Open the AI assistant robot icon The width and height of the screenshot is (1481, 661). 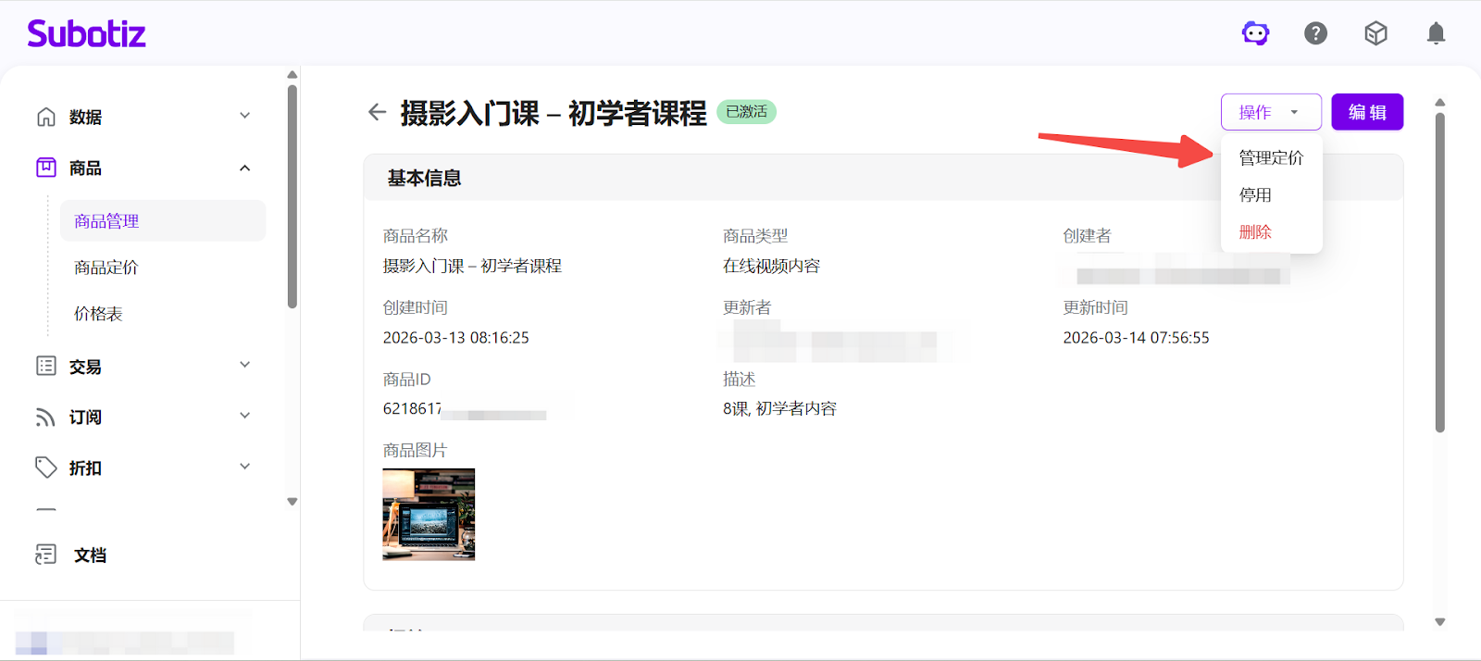pyautogui.click(x=1255, y=34)
